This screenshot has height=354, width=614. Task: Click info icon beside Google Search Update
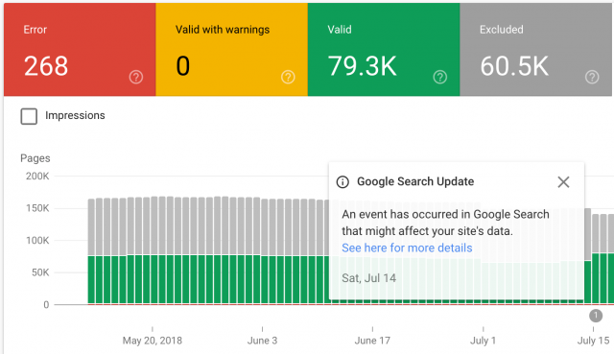point(342,181)
